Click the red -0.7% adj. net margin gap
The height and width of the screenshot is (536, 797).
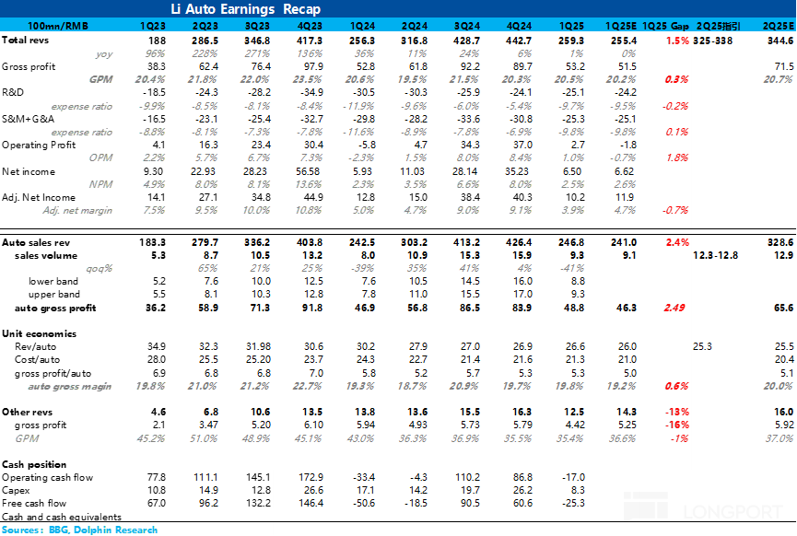(x=675, y=210)
